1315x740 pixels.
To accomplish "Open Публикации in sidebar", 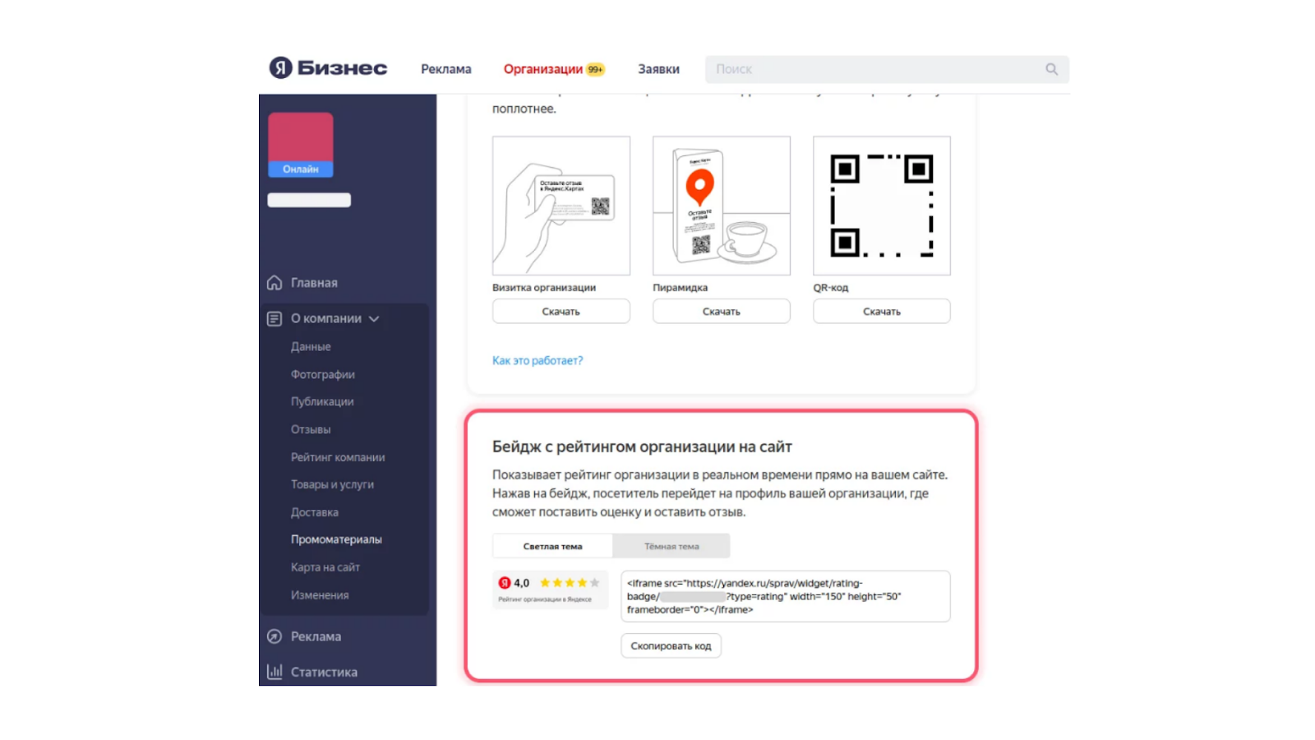I will (322, 402).
